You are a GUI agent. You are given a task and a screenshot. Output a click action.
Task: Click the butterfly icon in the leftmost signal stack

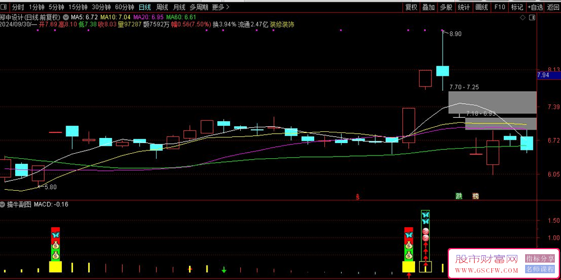point(56,235)
